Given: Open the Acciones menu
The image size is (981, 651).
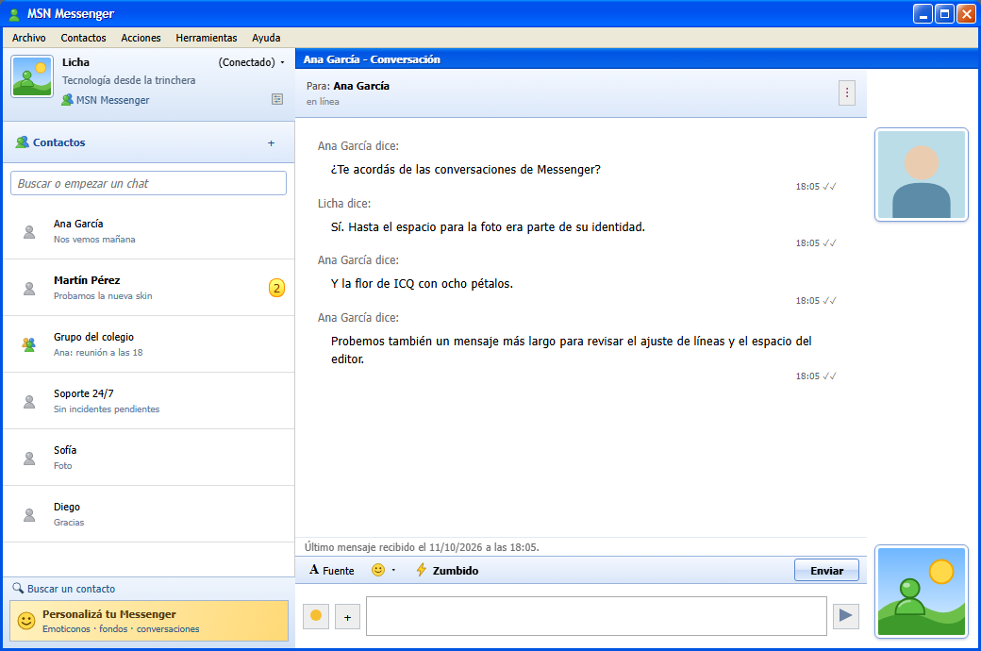Looking at the screenshot, I should (141, 38).
